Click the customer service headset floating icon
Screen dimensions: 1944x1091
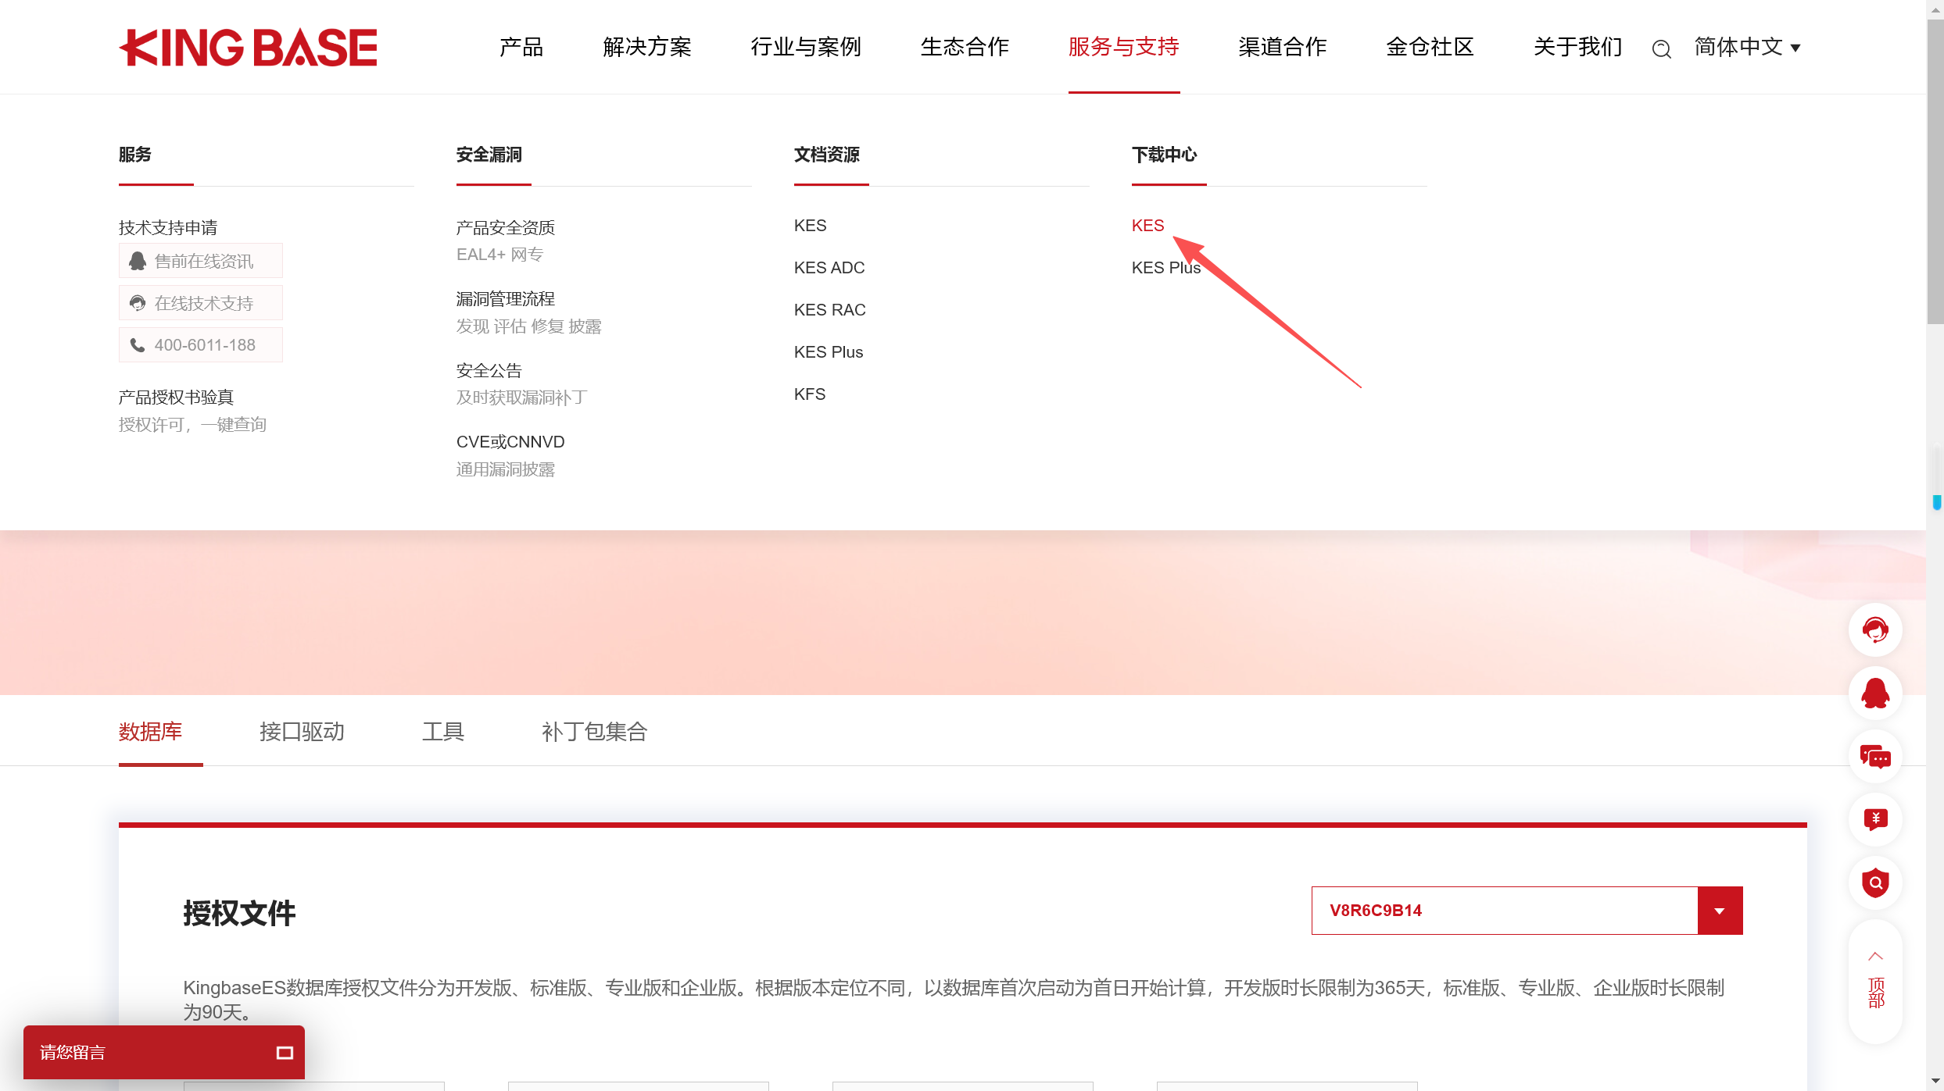click(1876, 629)
